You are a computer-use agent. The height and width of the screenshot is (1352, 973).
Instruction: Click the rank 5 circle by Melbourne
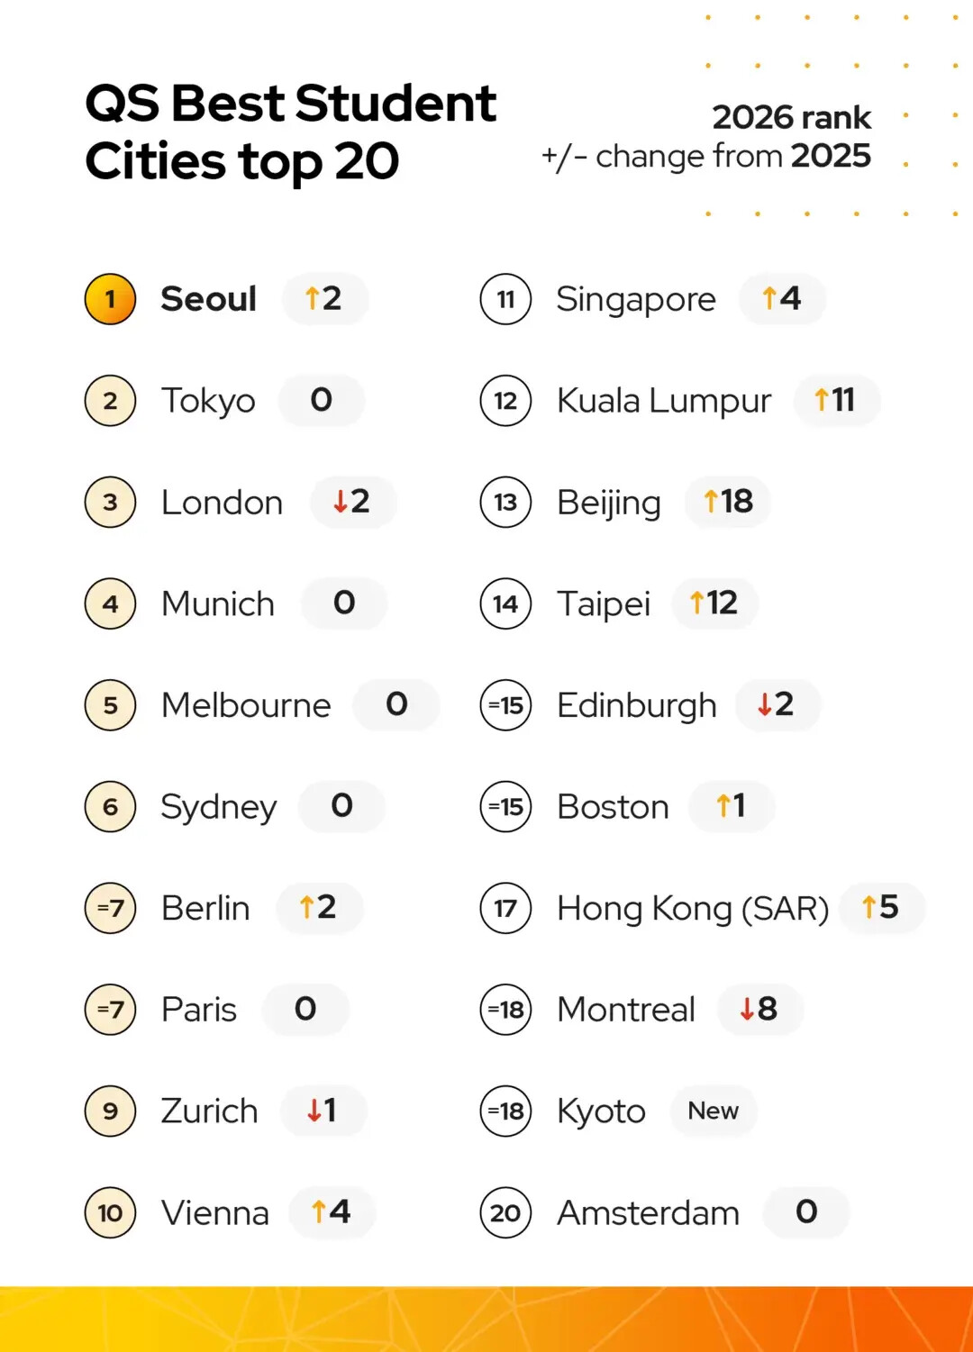point(110,704)
